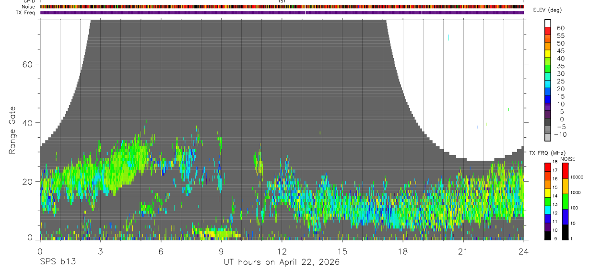Viewport: 589px width, 272px height.
Task: Click the 'UT hours on April 22, 2026' axis title
Action: (x=282, y=262)
